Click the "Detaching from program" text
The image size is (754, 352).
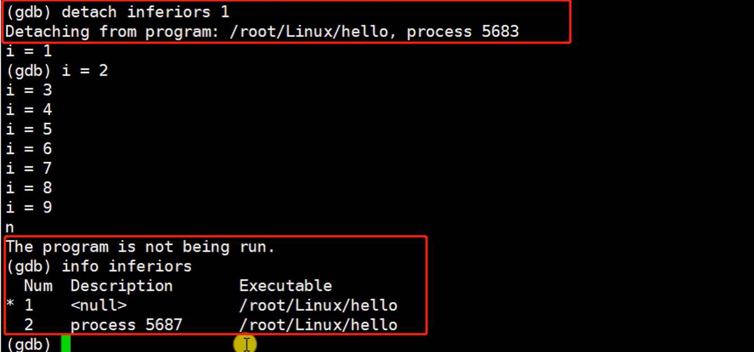pyautogui.click(x=108, y=31)
